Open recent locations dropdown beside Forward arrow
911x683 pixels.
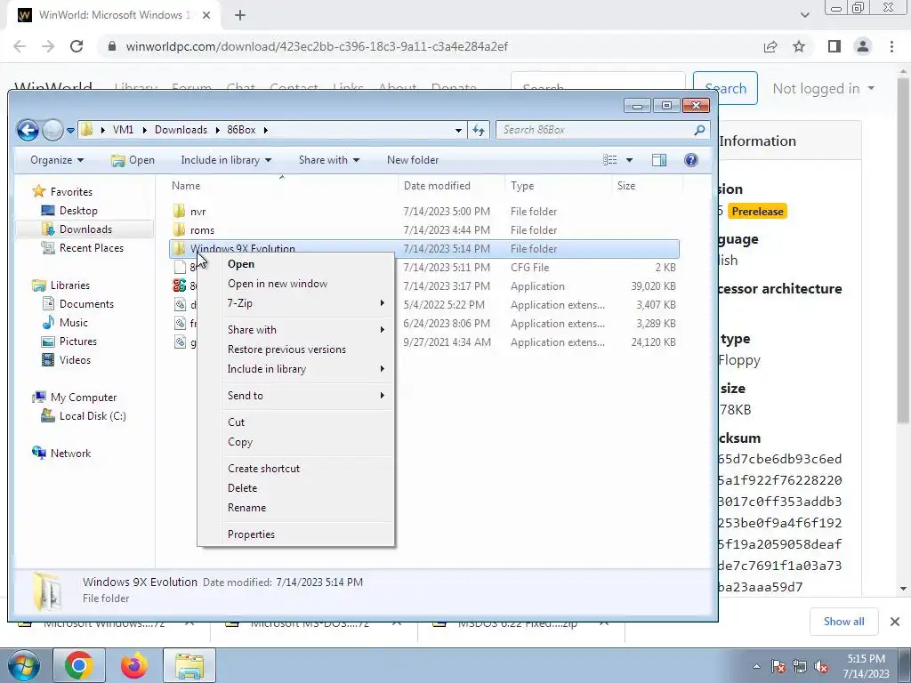tap(70, 131)
